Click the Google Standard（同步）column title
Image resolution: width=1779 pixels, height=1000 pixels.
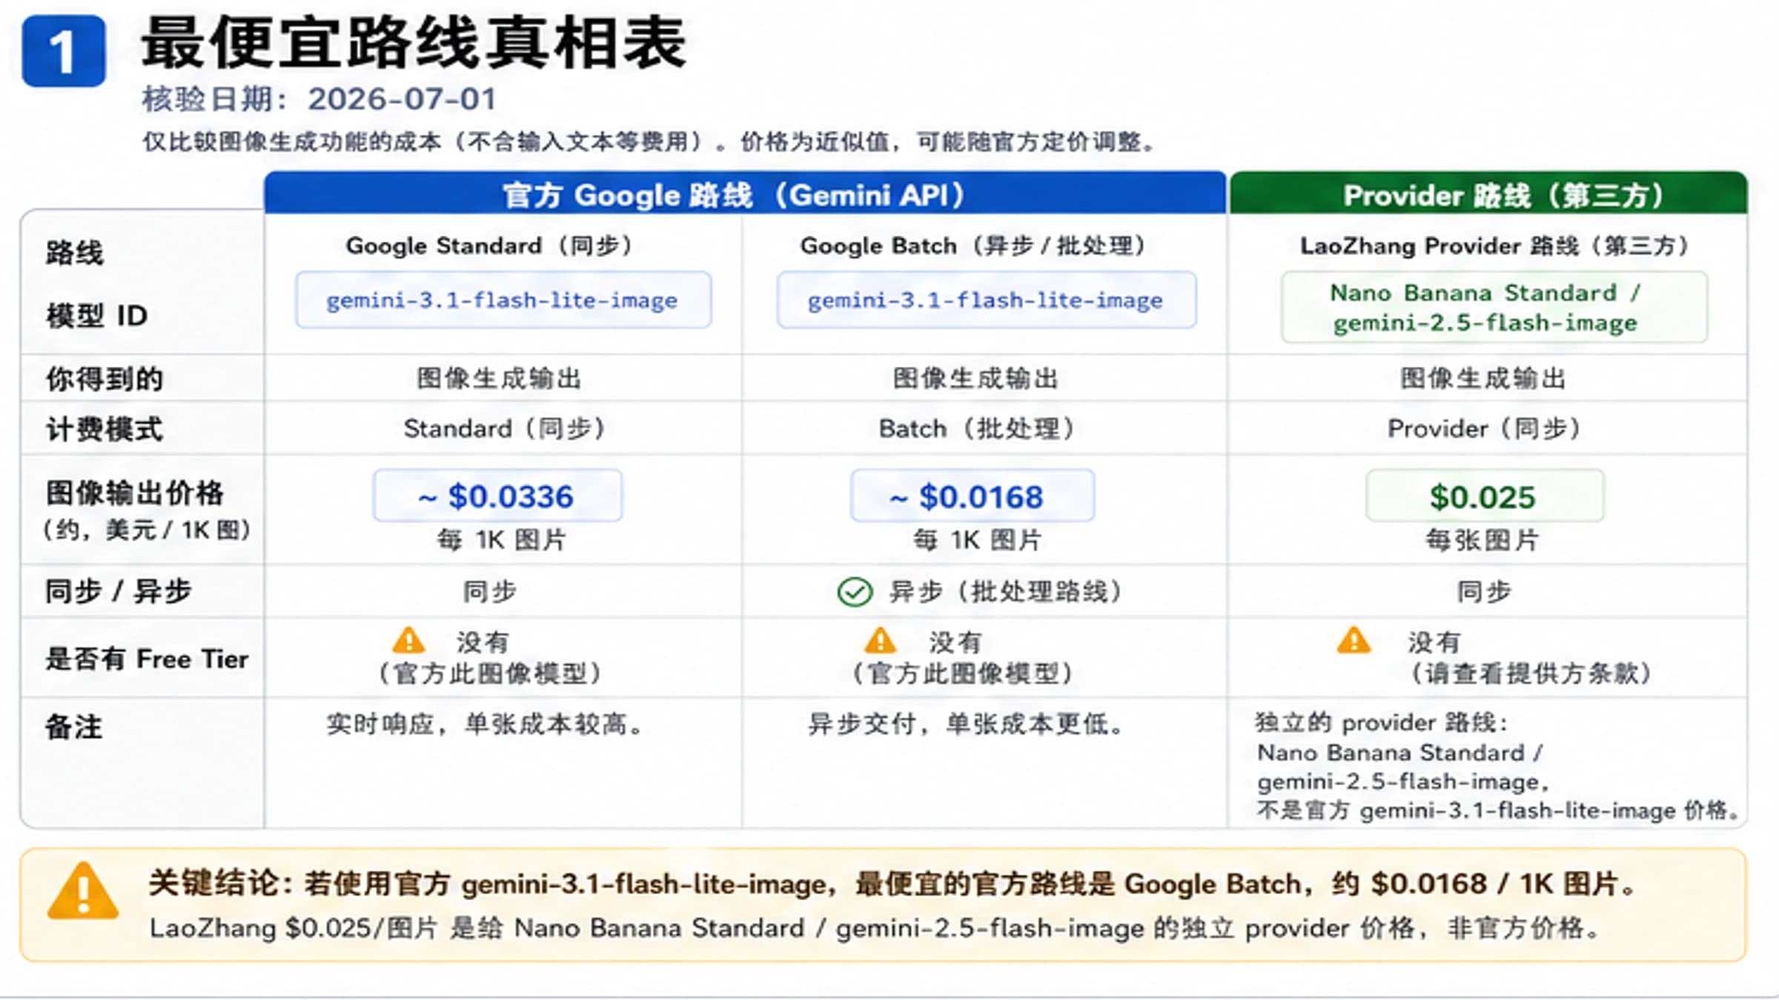pyautogui.click(x=489, y=245)
